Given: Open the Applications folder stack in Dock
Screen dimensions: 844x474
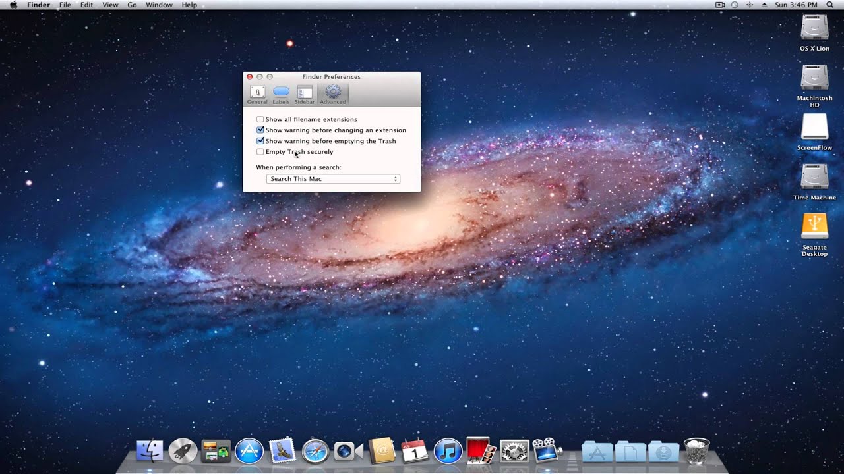Looking at the screenshot, I should pyautogui.click(x=597, y=451).
